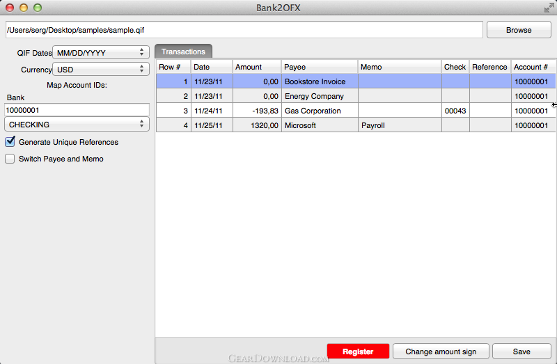Open the CHECKING account type dropdown
557x364 pixels.
[x=77, y=125]
